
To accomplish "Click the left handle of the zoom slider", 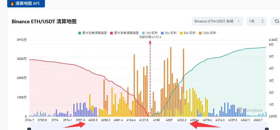I will (x=29, y=129).
